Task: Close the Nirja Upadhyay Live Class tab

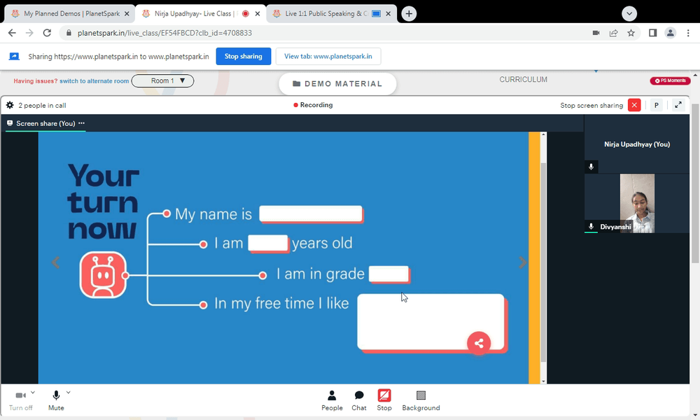Action: 258,14
